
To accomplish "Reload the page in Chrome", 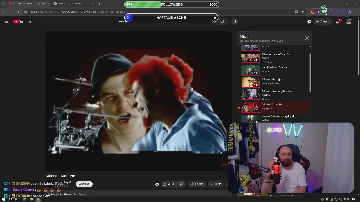I will tap(17, 12).
